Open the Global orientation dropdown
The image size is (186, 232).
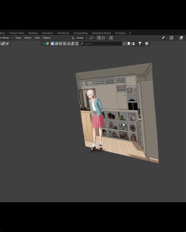tap(81, 38)
